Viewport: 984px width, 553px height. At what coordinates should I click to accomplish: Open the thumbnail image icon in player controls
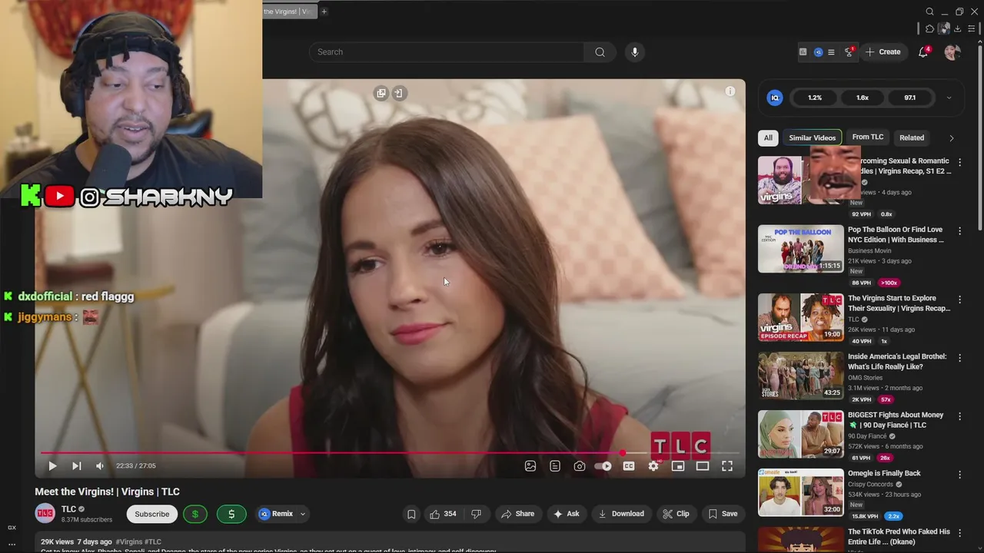click(530, 465)
